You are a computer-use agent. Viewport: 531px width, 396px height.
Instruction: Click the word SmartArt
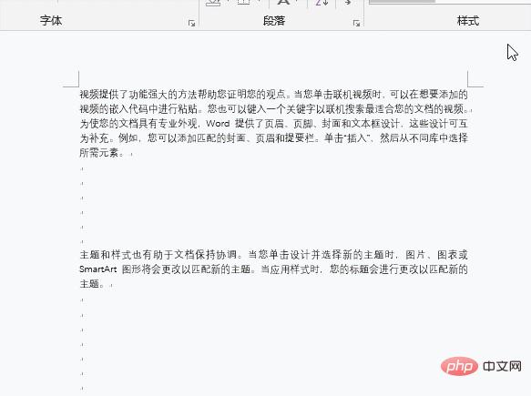[98, 269]
